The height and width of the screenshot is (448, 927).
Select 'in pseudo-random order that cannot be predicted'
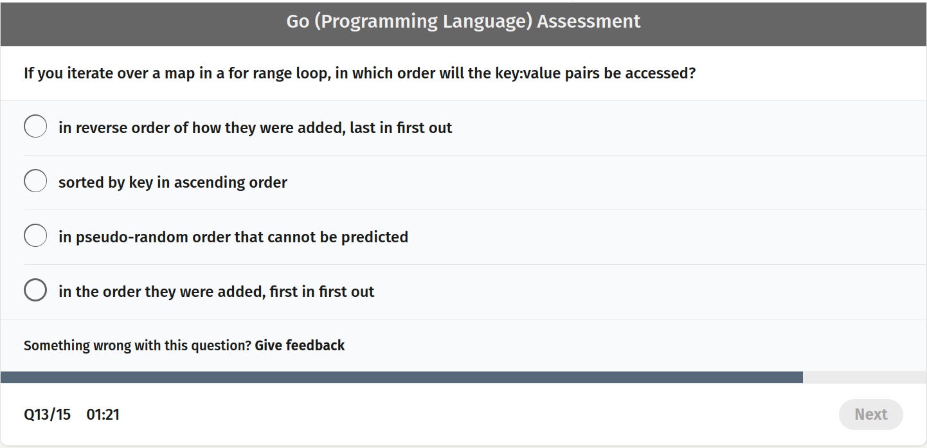click(x=35, y=235)
